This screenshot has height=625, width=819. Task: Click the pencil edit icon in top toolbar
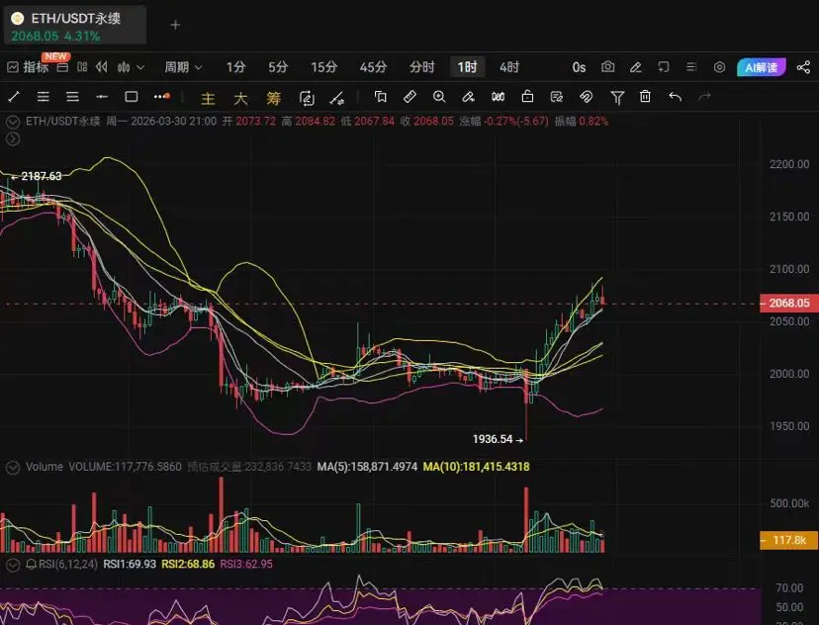pyautogui.click(x=636, y=67)
